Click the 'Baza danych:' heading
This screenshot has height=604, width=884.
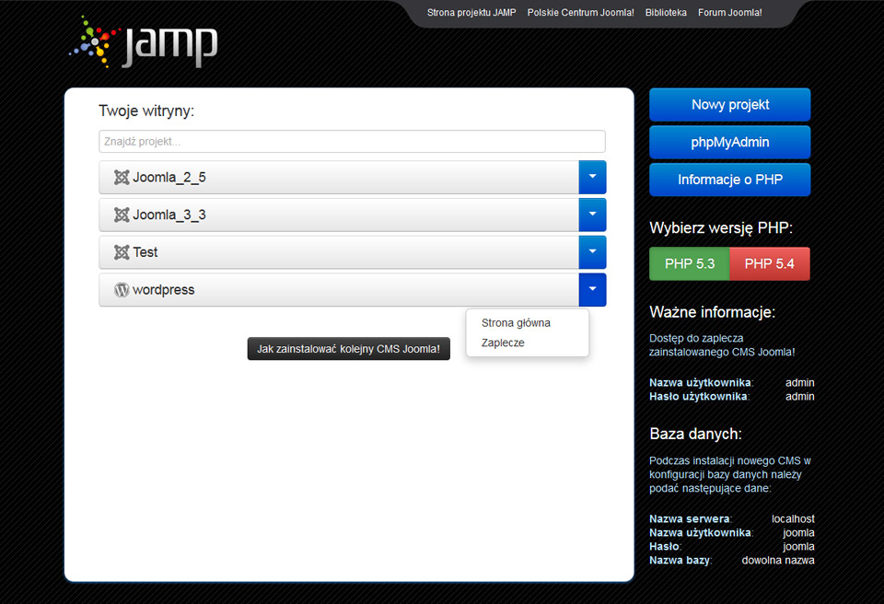[x=696, y=434]
